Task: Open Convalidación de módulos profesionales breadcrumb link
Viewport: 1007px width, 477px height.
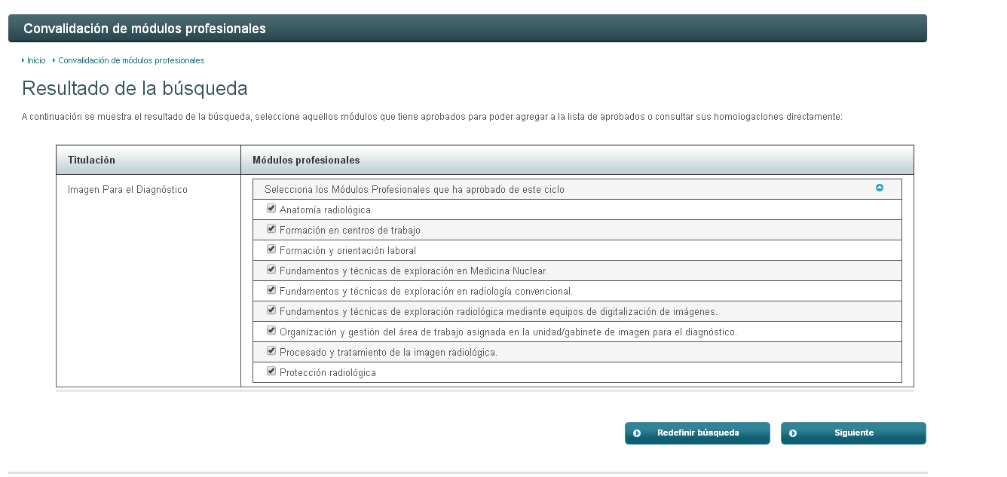Action: click(131, 60)
